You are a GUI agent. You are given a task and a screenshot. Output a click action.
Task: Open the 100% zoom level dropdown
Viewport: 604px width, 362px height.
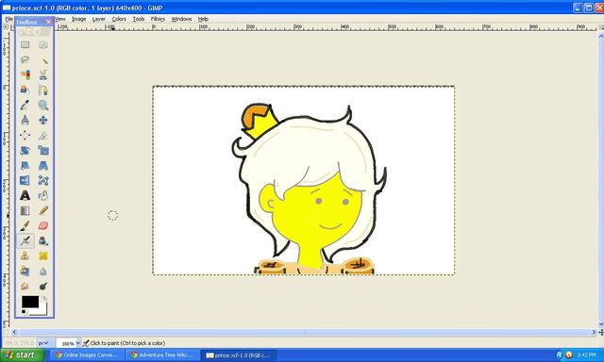(69, 343)
